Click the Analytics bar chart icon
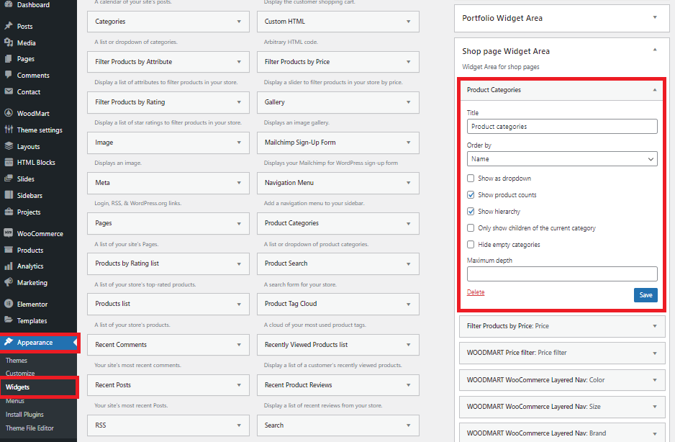This screenshot has width=675, height=442. 9,266
